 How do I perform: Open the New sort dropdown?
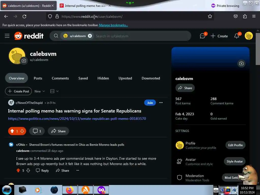click(40, 91)
